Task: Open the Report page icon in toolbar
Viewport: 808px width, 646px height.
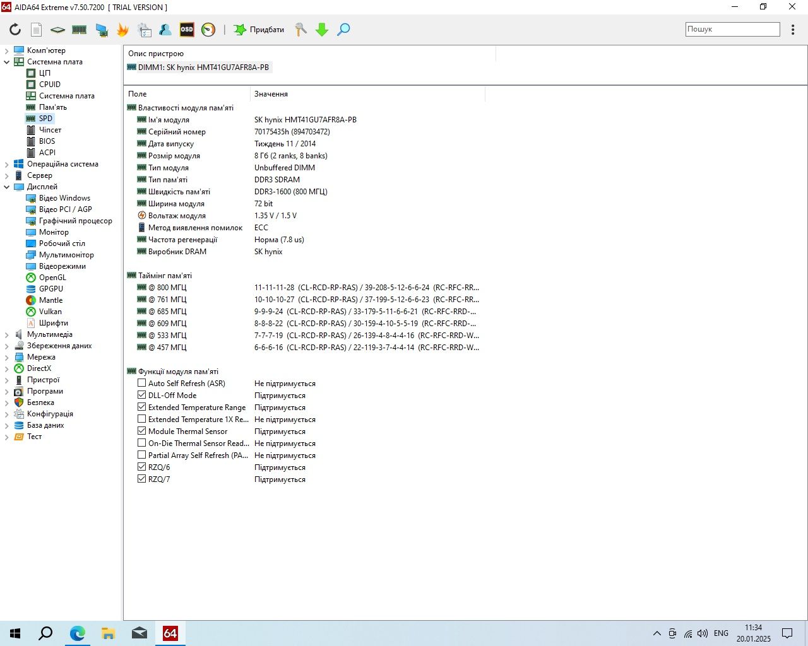Action: coord(37,30)
